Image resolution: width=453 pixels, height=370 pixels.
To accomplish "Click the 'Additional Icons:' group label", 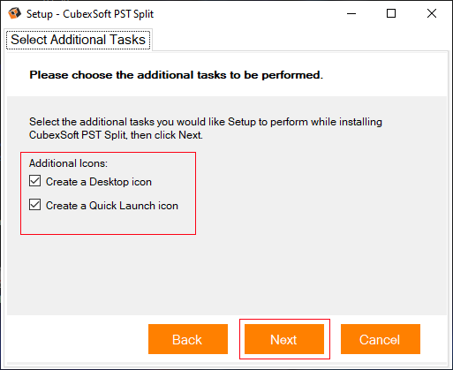I will click(68, 163).
